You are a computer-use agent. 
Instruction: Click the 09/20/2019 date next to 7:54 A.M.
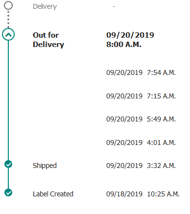pyautogui.click(x=124, y=72)
